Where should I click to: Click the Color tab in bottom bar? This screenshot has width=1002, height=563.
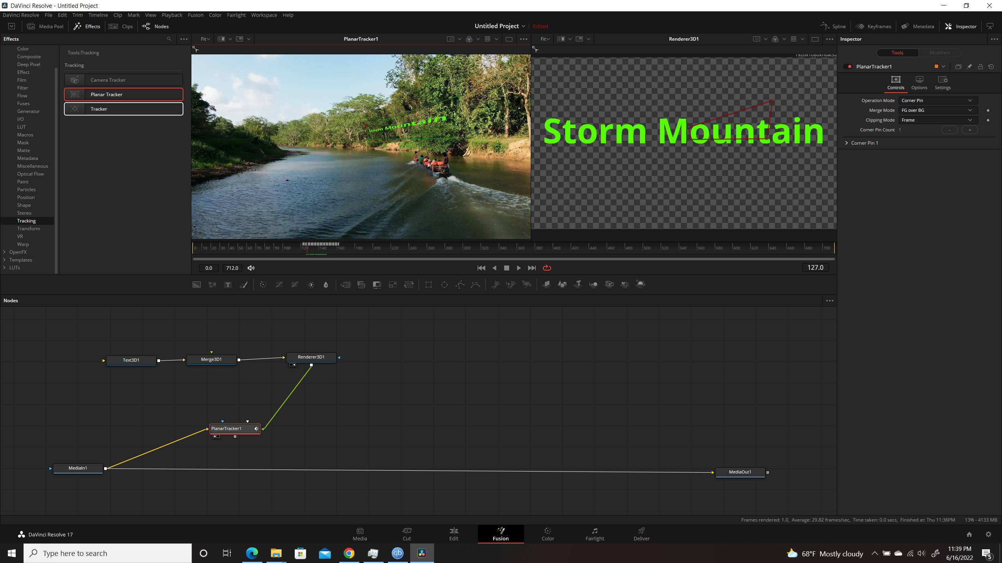coord(548,533)
